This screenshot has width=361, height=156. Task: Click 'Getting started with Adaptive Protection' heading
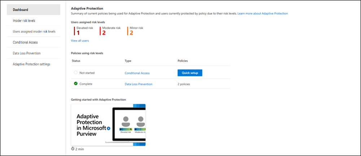click(99, 100)
